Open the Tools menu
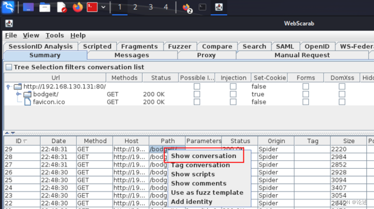Viewport: 374px width, 209px height. click(54, 35)
